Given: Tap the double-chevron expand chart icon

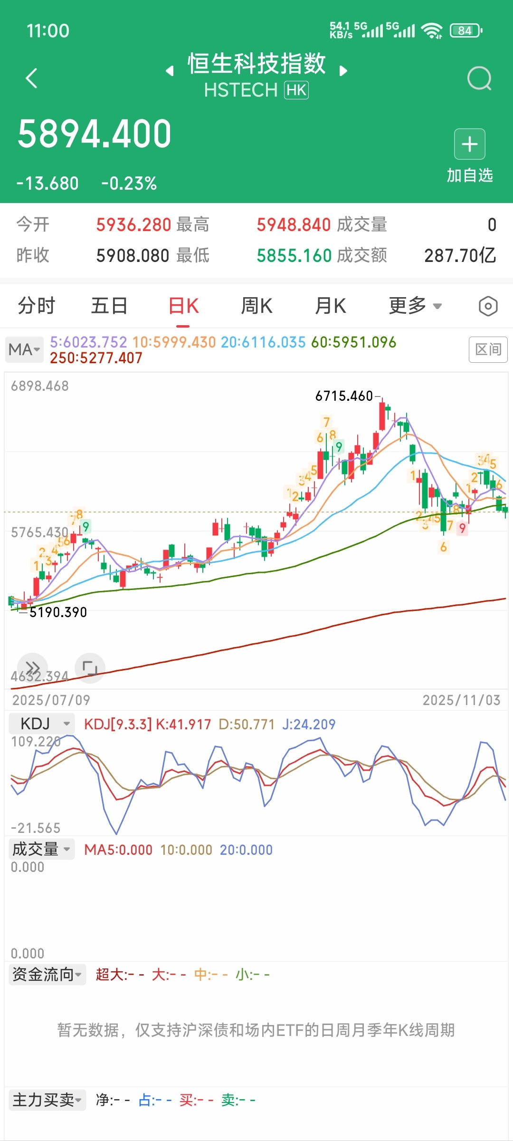Looking at the screenshot, I should 32,667.
